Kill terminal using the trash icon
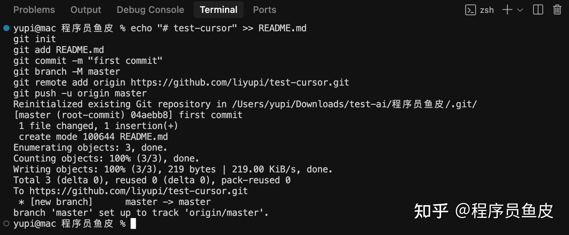569x235 pixels. pos(557,10)
